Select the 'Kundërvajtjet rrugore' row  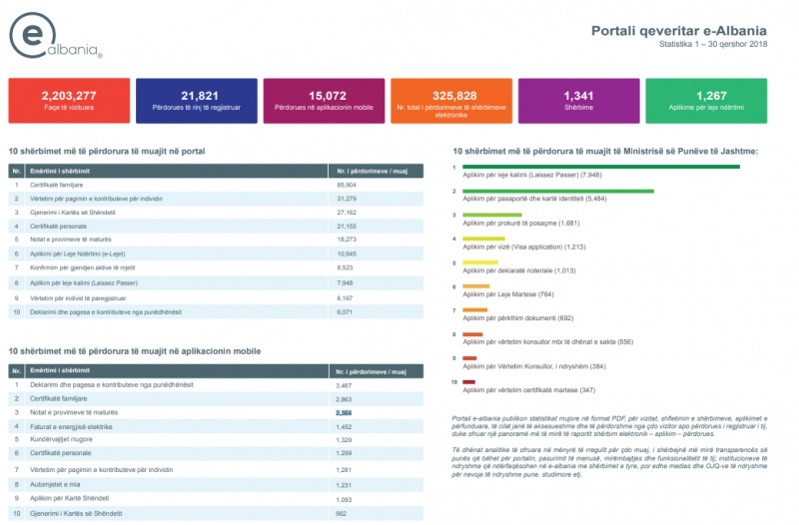tap(216, 439)
